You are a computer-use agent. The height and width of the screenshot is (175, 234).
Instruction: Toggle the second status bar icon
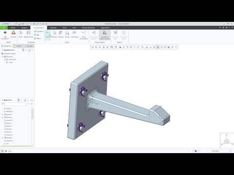[6, 151]
